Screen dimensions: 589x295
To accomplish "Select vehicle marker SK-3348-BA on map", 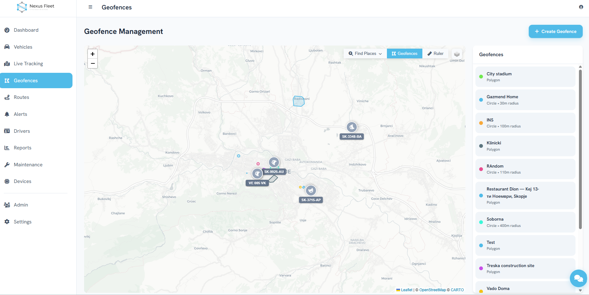I will point(352,127).
